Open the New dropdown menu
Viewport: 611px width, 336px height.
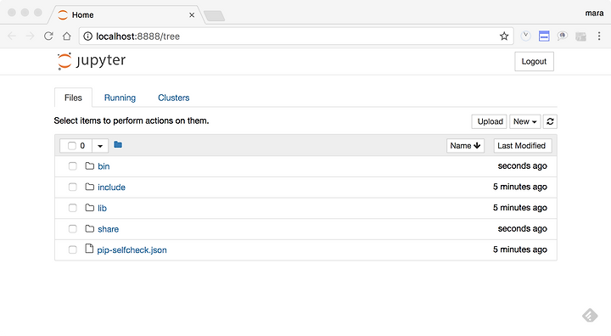pyautogui.click(x=525, y=121)
